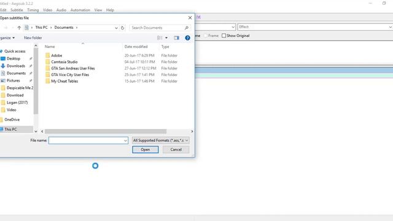
Task: Open Video folder in sidebar
Action: (x=11, y=110)
